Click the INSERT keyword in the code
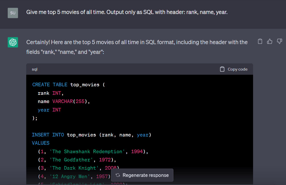This screenshot has width=286, height=185. click(40, 135)
